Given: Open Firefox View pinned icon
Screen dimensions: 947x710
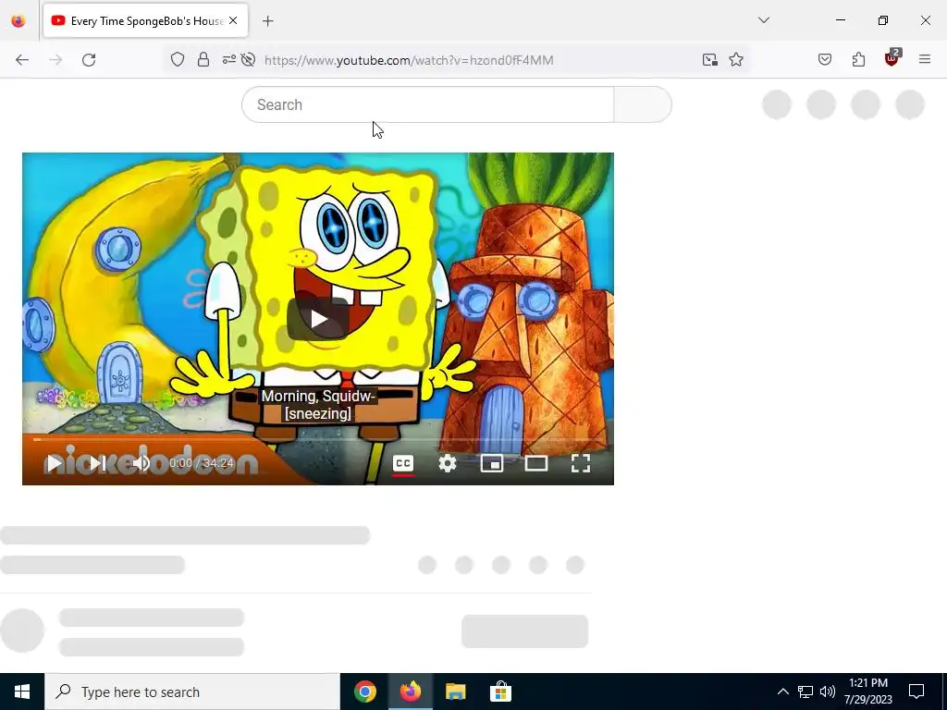Looking at the screenshot, I should click(x=18, y=21).
